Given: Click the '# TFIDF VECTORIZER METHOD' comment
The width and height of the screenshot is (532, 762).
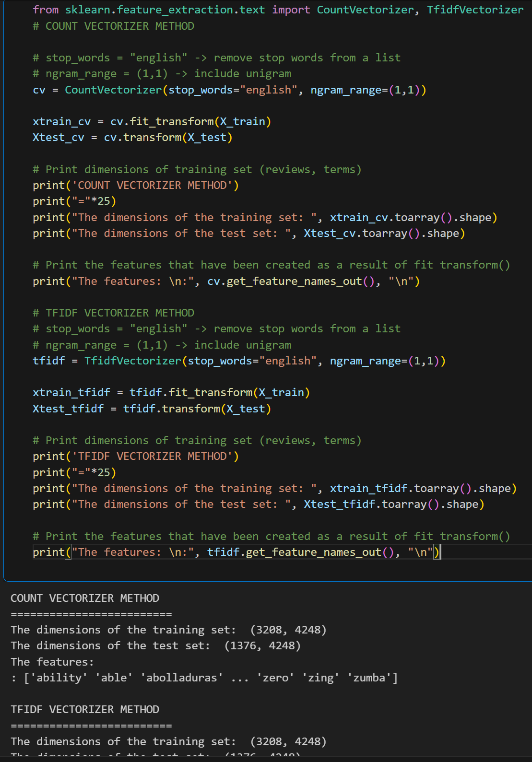Looking at the screenshot, I should pos(113,313).
